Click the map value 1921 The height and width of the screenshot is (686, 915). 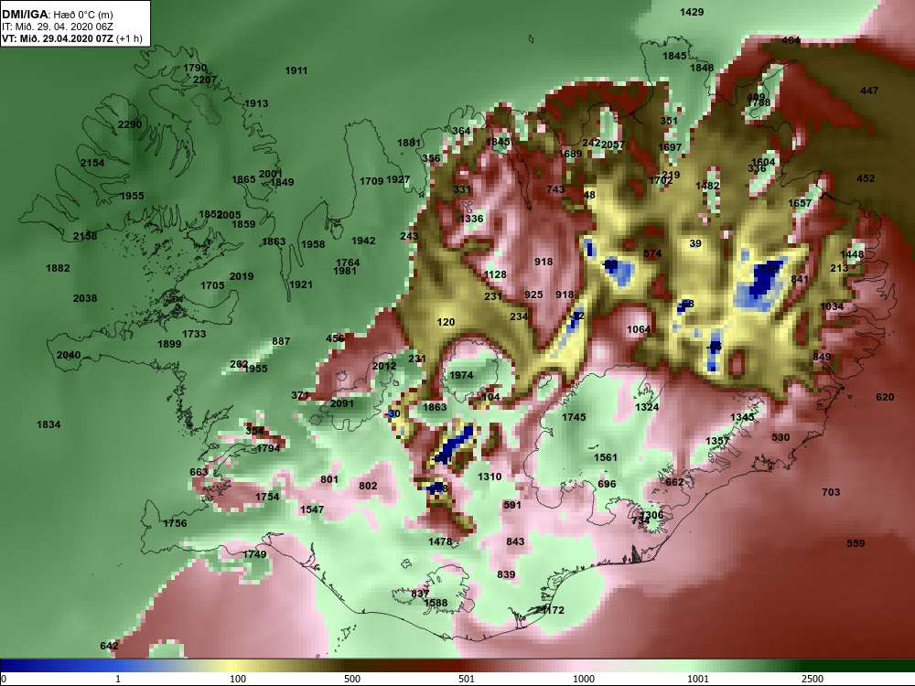point(301,284)
